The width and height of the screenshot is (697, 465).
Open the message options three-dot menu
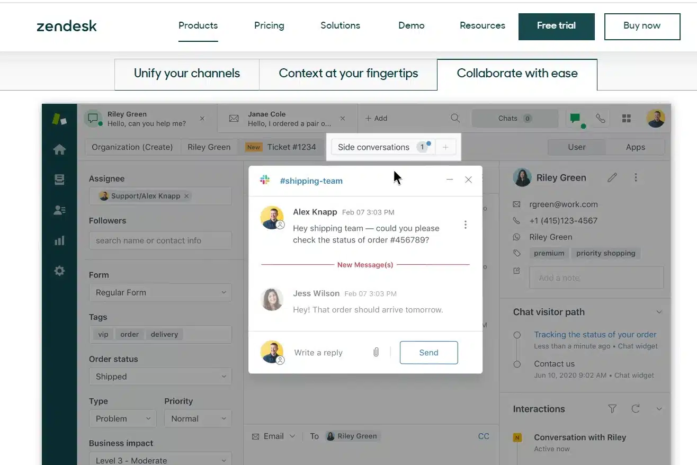pos(465,225)
